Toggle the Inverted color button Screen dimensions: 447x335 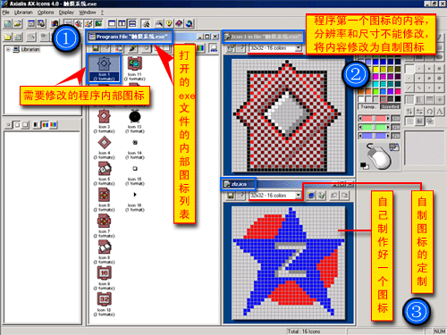[x=390, y=106]
